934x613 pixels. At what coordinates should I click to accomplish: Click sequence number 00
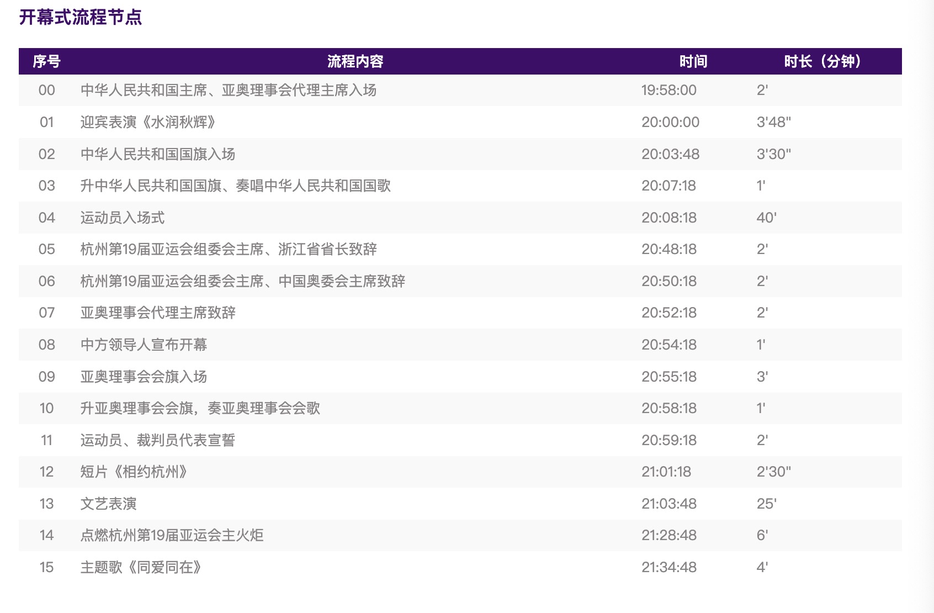coord(47,90)
